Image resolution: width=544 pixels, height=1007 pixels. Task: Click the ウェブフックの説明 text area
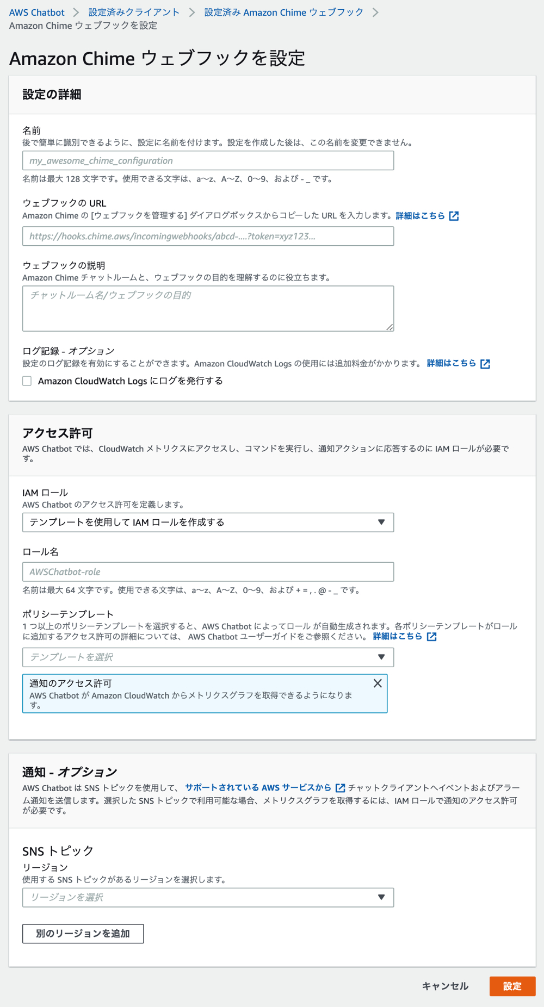(x=208, y=308)
